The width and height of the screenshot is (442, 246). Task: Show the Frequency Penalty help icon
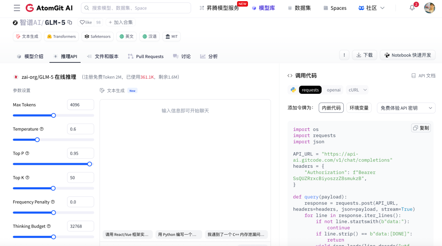53,202
